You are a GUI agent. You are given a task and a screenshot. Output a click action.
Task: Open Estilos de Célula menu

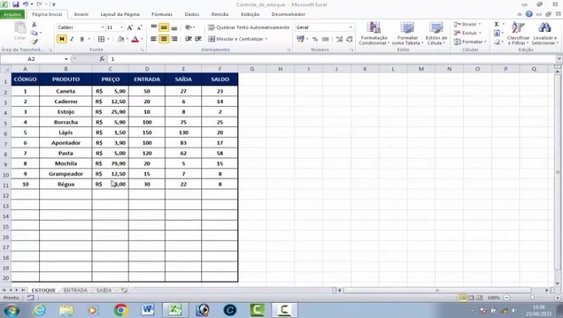(436, 34)
